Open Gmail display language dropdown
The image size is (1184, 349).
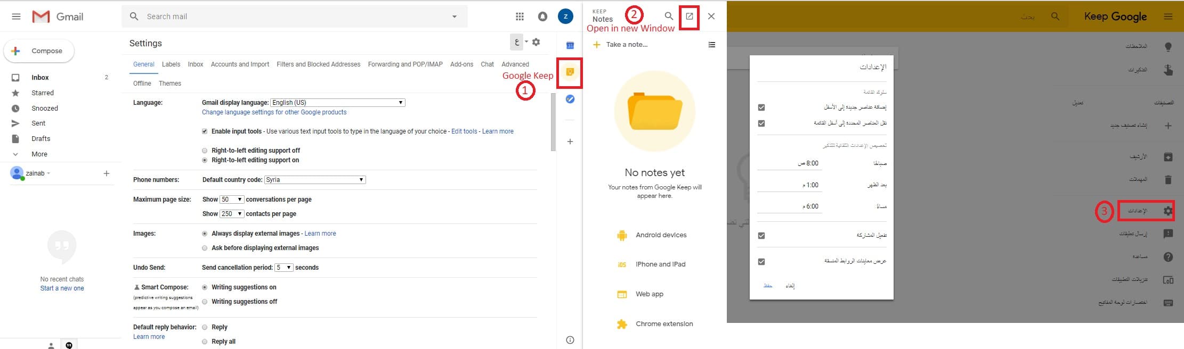coord(338,103)
